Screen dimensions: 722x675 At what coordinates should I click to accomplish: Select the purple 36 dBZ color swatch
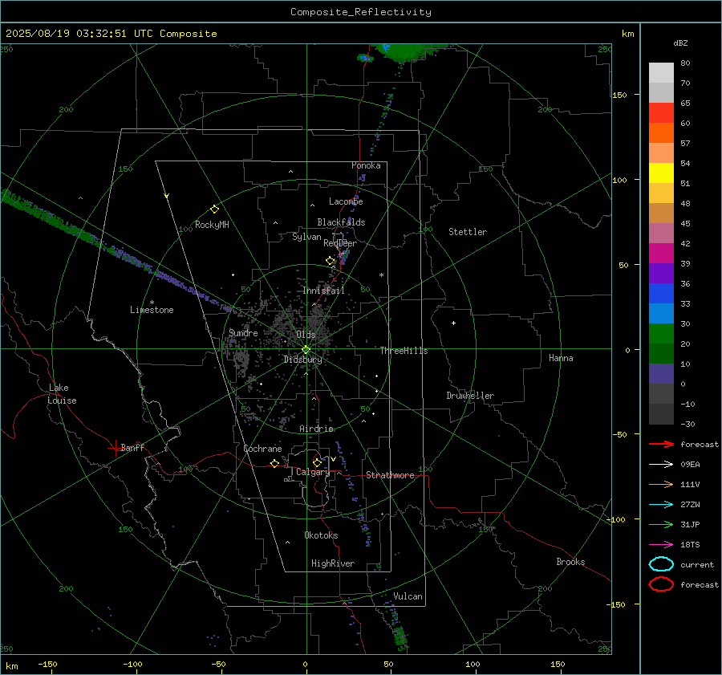point(661,274)
